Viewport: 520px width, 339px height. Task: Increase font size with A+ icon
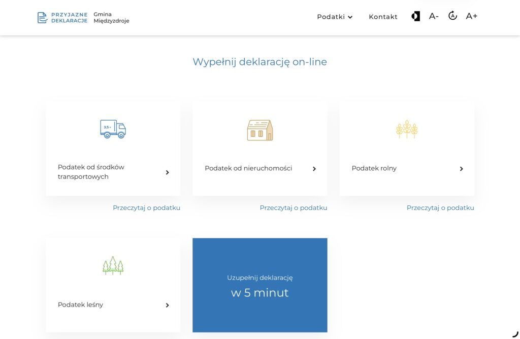pos(472,16)
